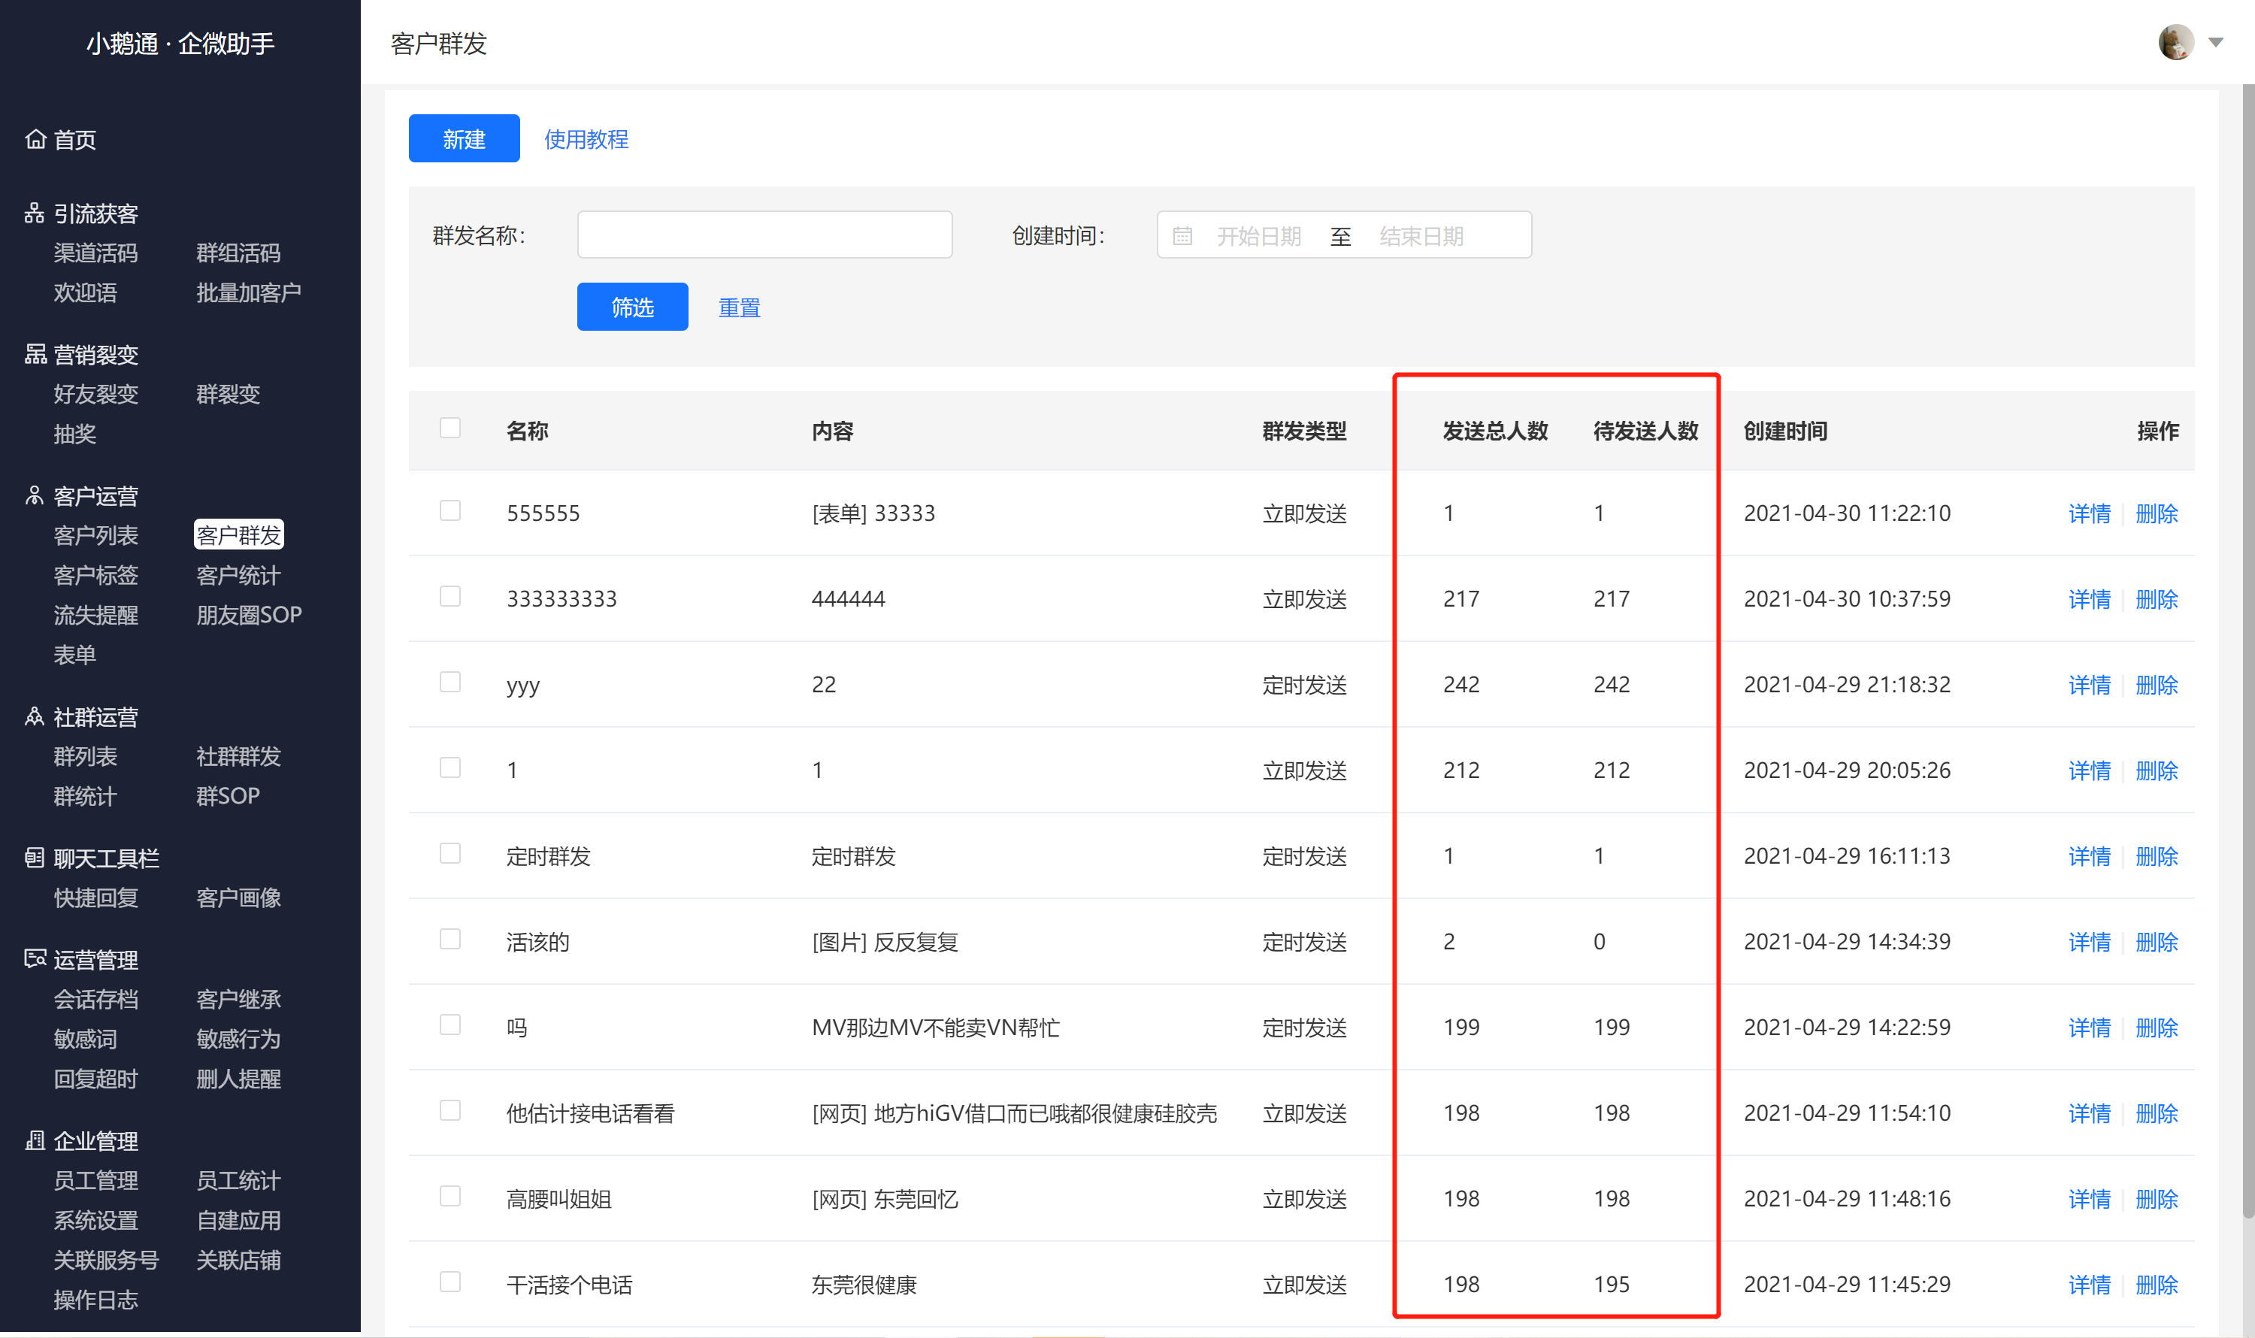Click the 企业管理 building icon
The image size is (2255, 1338).
35,1140
